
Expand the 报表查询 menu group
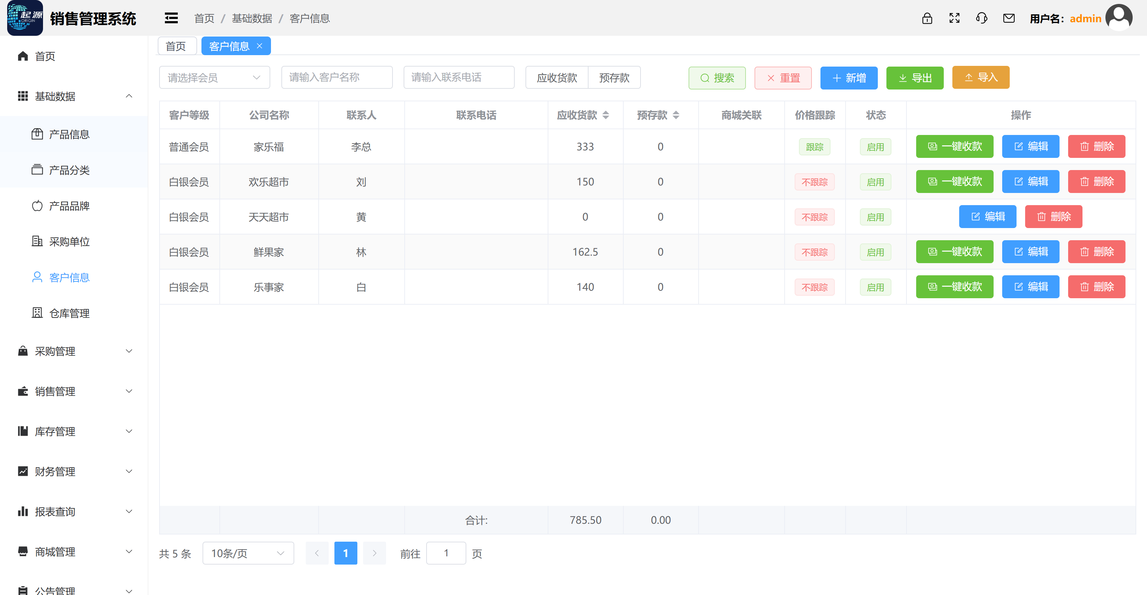(x=73, y=511)
